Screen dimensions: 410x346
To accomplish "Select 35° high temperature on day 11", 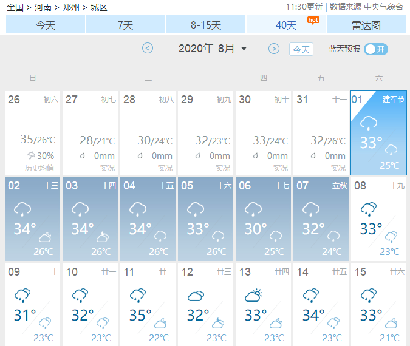I will [140, 315].
